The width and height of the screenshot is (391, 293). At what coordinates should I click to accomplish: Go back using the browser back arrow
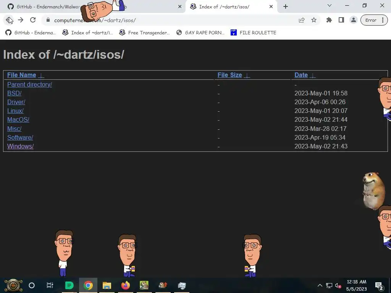[x=9, y=20]
